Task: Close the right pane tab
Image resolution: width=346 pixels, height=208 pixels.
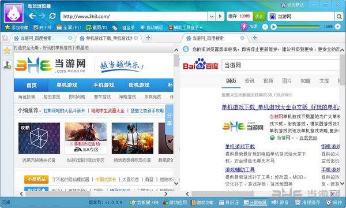Action: click(x=242, y=38)
